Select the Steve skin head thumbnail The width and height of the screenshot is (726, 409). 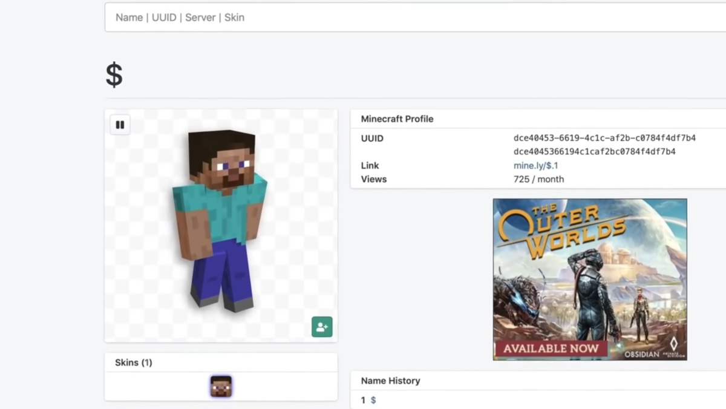coord(221,386)
